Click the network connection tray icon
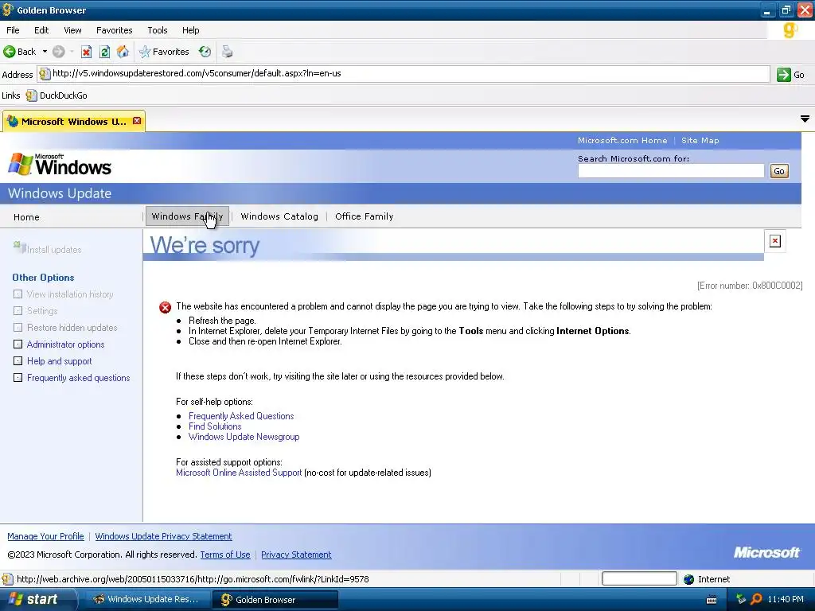 click(x=741, y=599)
